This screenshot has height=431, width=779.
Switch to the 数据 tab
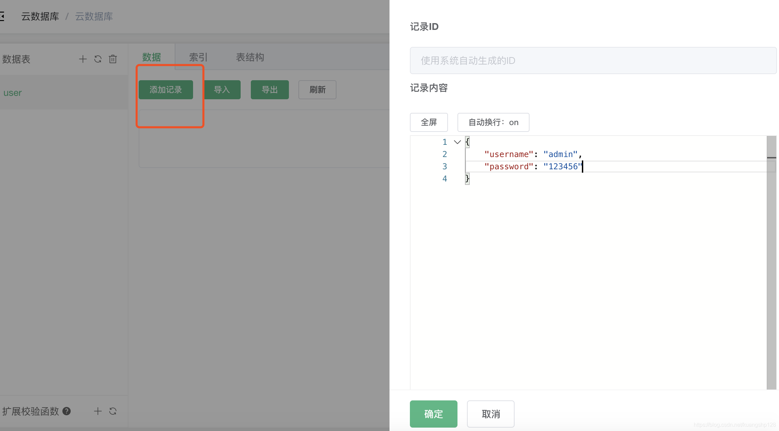coord(152,57)
